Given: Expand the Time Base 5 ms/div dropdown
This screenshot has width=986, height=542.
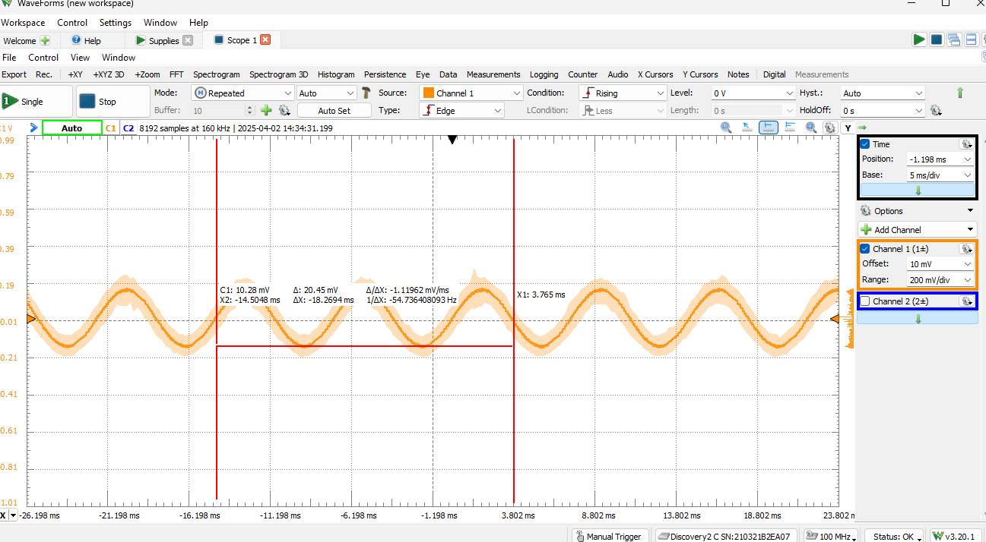Looking at the screenshot, I should 940,175.
